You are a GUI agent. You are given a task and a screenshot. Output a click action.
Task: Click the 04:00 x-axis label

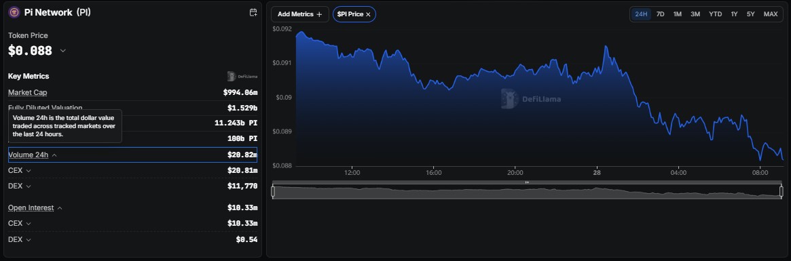(x=678, y=173)
